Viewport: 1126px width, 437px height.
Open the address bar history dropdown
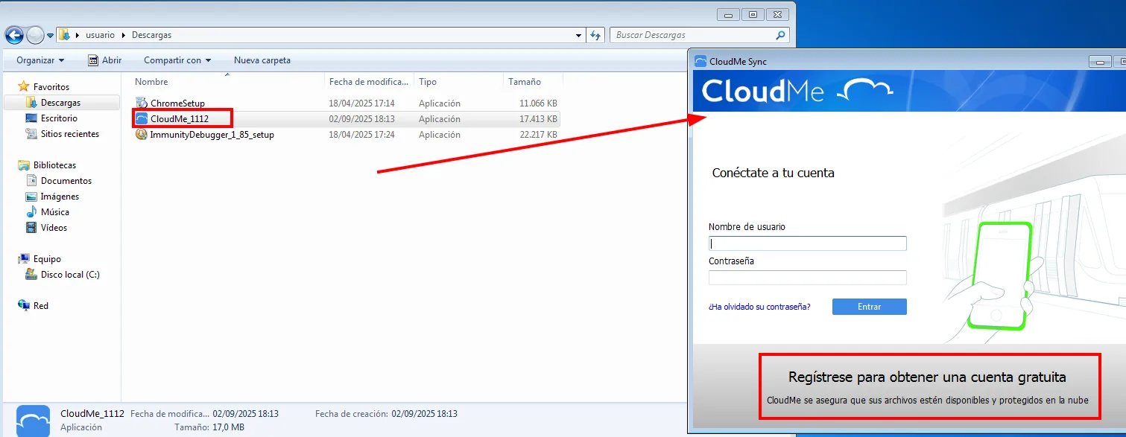pos(579,35)
